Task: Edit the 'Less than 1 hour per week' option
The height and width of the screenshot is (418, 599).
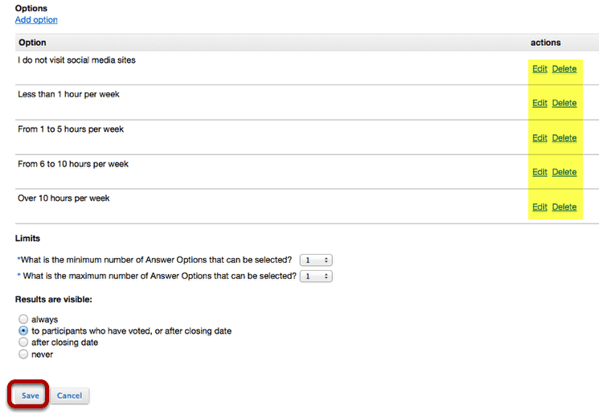Action: 540,103
